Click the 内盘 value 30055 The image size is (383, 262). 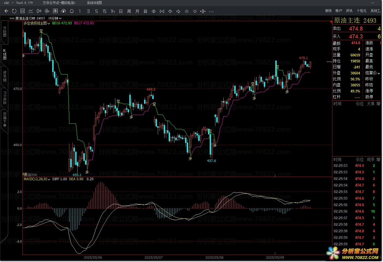pos(355,85)
